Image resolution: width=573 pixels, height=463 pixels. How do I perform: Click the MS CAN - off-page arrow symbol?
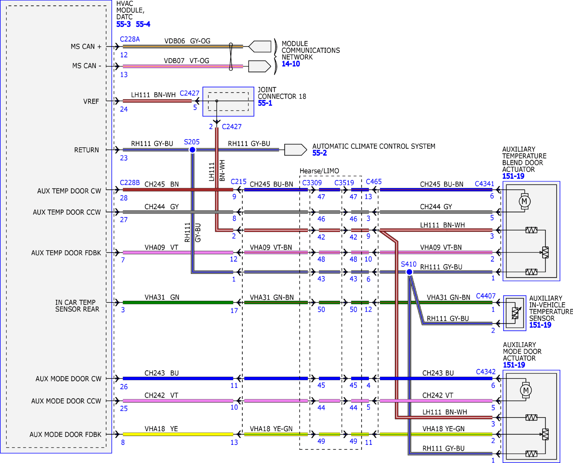coord(260,66)
